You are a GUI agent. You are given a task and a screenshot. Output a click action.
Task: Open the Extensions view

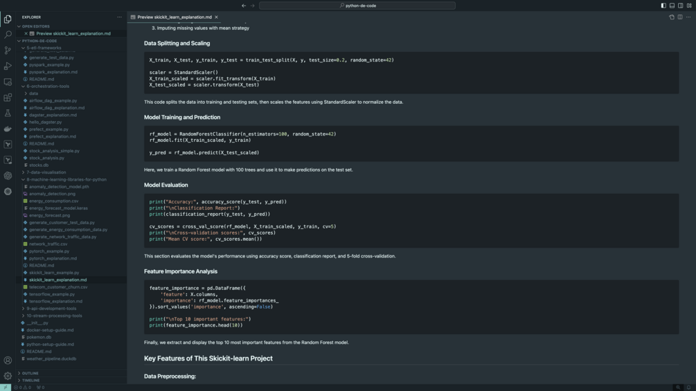point(8,98)
